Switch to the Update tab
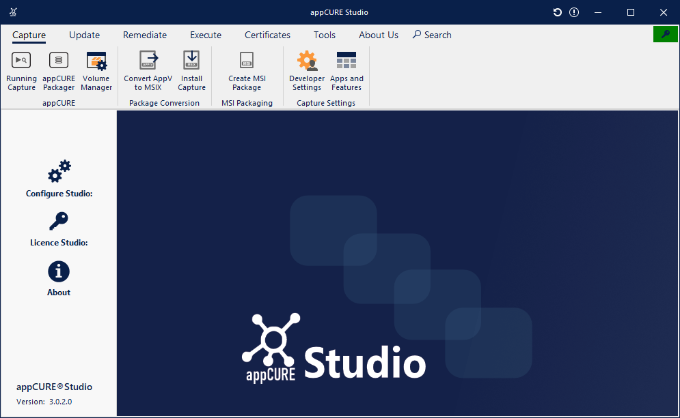The width and height of the screenshot is (680, 418). pos(85,35)
